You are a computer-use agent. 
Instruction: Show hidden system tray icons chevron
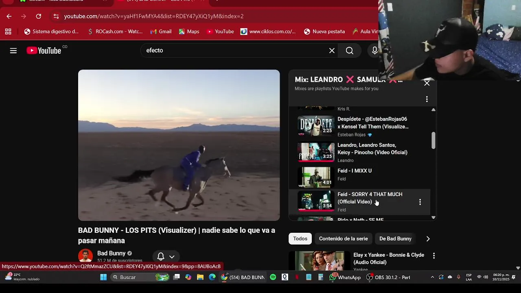coord(432,277)
